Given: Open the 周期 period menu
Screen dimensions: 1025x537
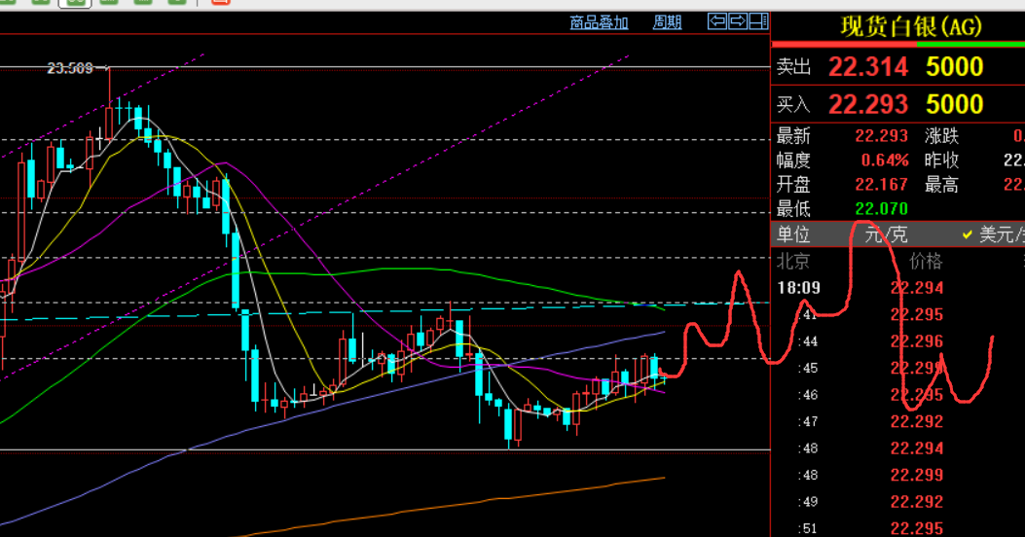Looking at the screenshot, I should (x=667, y=21).
